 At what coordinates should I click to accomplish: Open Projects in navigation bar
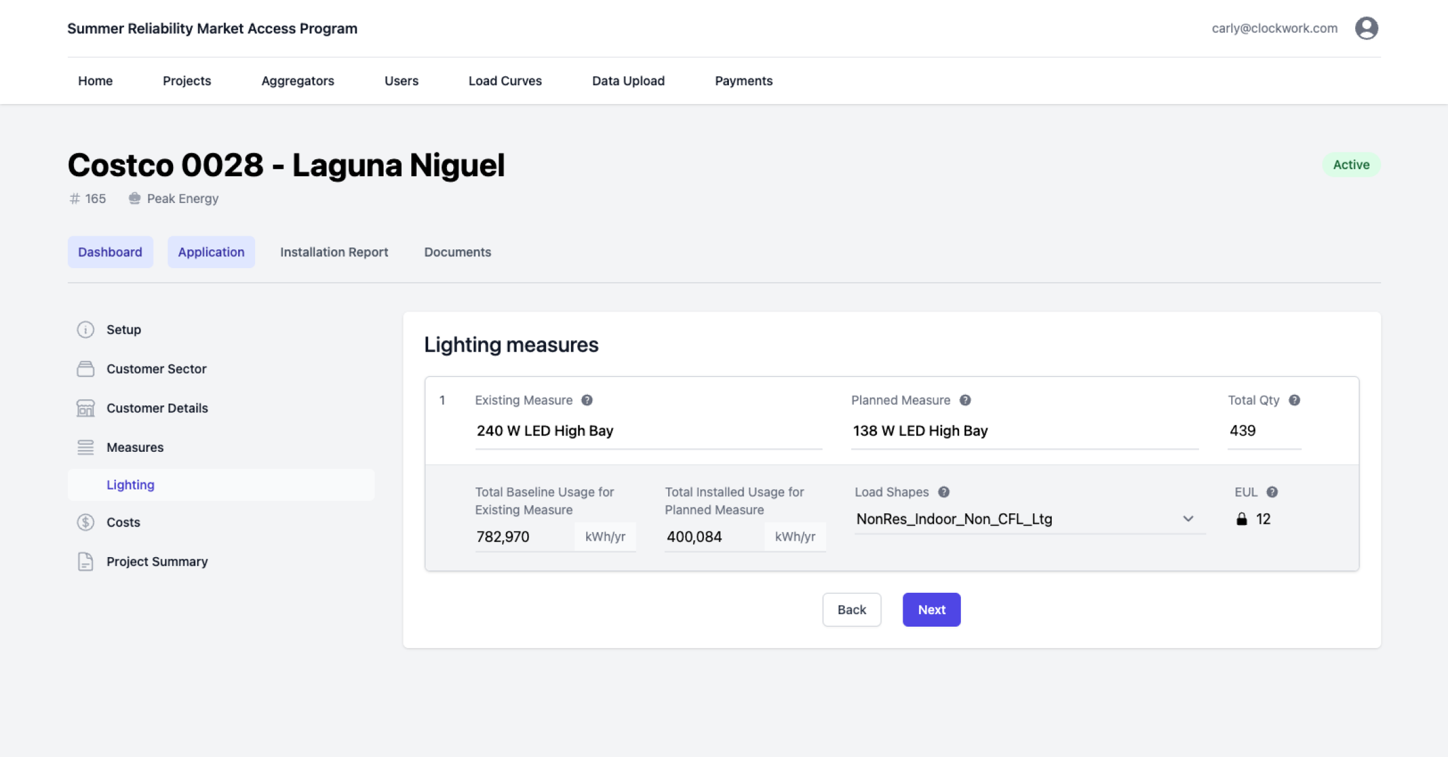pos(187,81)
